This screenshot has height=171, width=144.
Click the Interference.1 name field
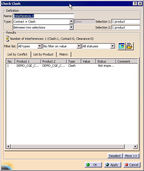tap(43, 16)
